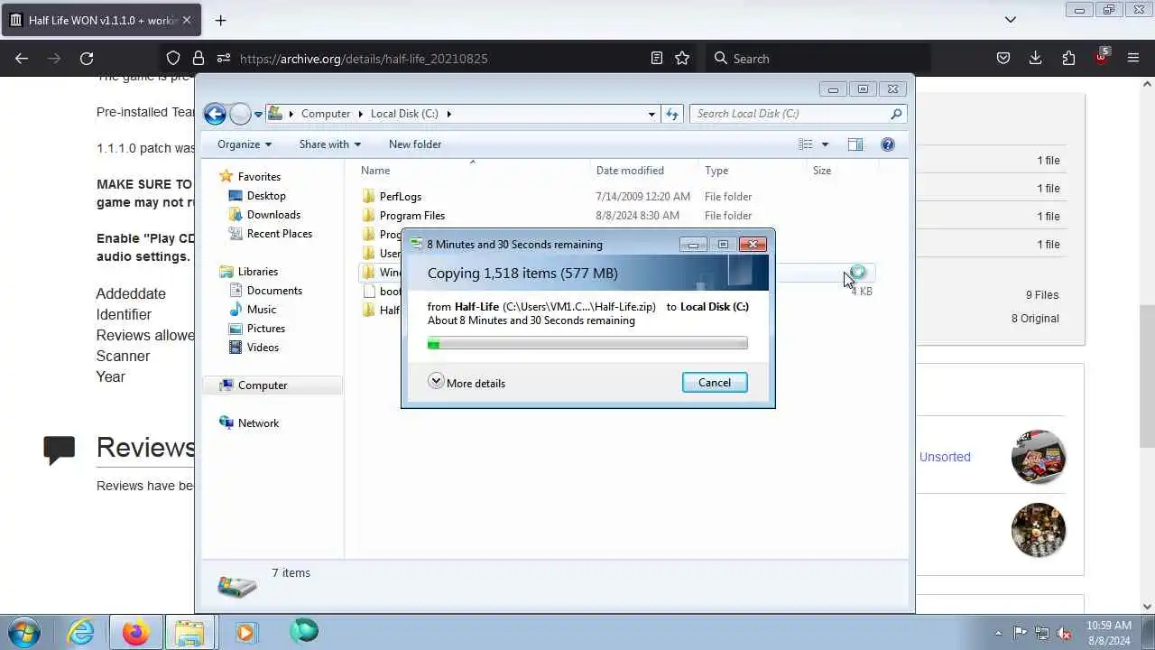
Task: Click Computer in Explorer breadcrumb
Action: (x=326, y=114)
